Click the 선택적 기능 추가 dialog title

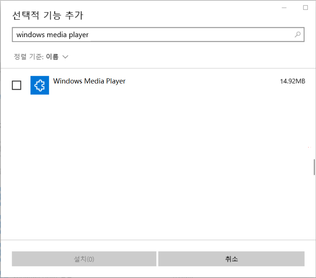[48, 15]
